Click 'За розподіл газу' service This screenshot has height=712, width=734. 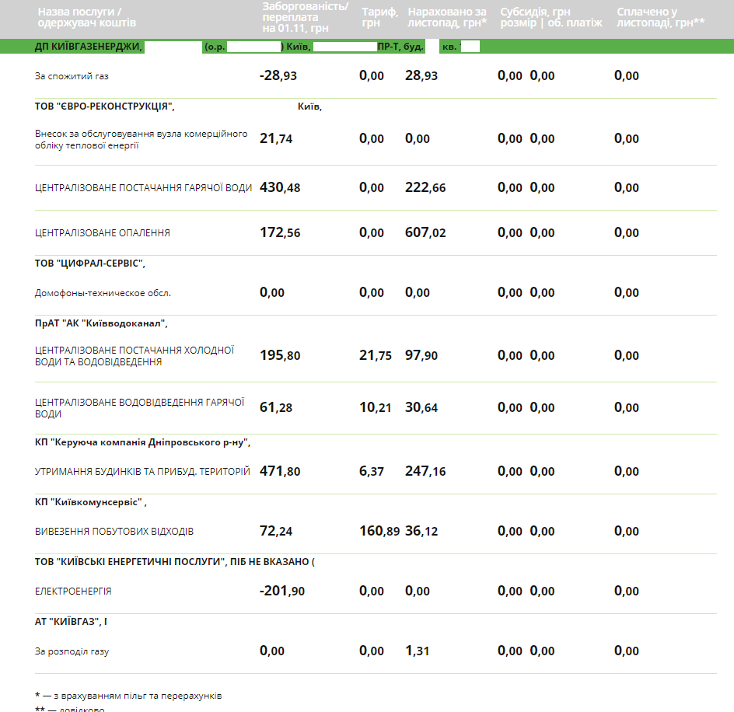pos(72,651)
